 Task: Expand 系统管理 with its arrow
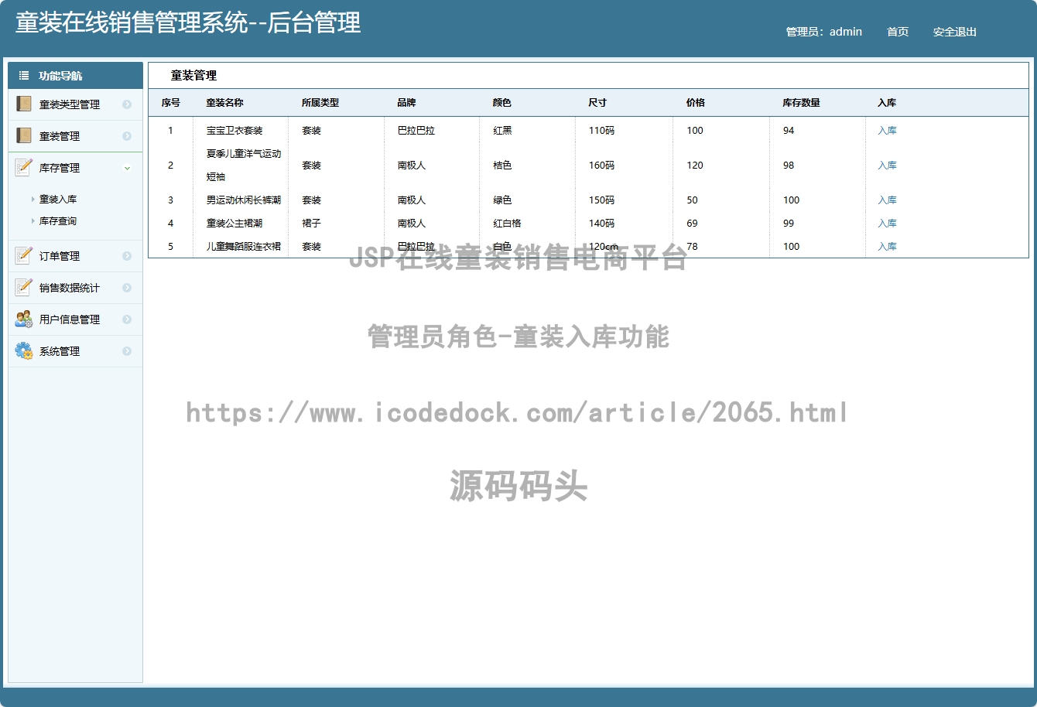(x=127, y=351)
